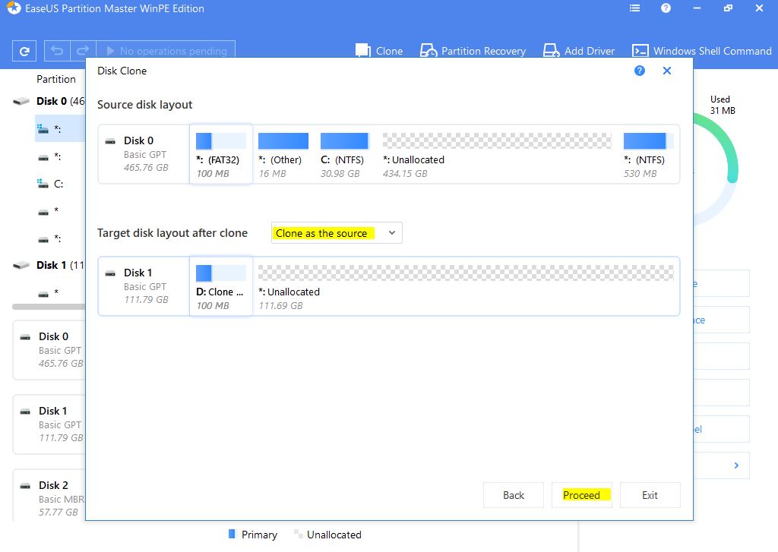The image size is (778, 552).
Task: Select the C: NTFS source partition
Action: (344, 155)
